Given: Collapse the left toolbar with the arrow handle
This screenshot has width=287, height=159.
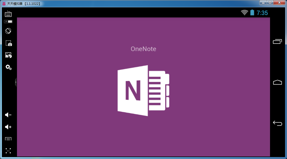Looking at the screenshot, I should [x=16, y=82].
